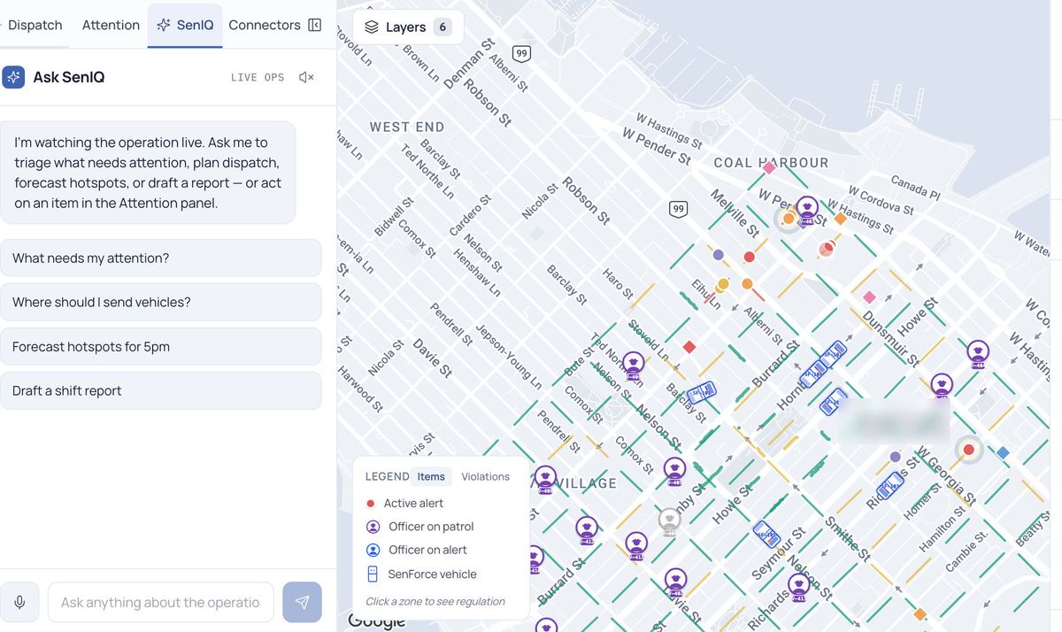Click Highway 99 shield beside Robson St
1062x632 pixels.
pyautogui.click(x=679, y=209)
